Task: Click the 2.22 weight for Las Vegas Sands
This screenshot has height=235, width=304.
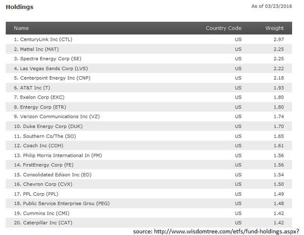Action: point(279,69)
